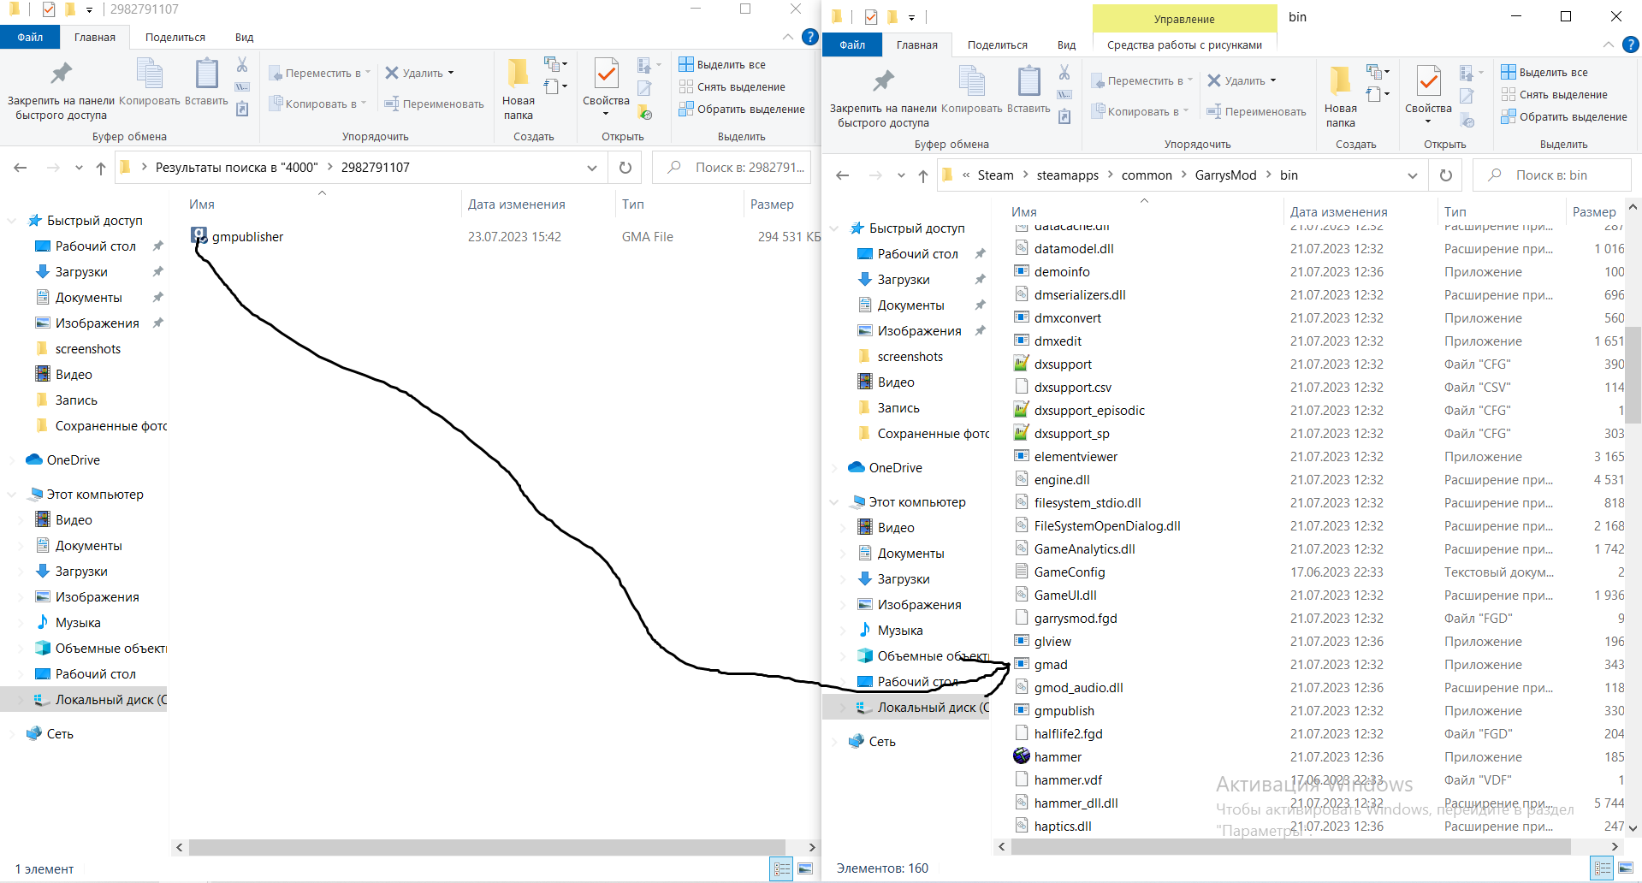The image size is (1642, 883).
Task: Select the hammer application icon
Action: pyautogui.click(x=1022, y=756)
